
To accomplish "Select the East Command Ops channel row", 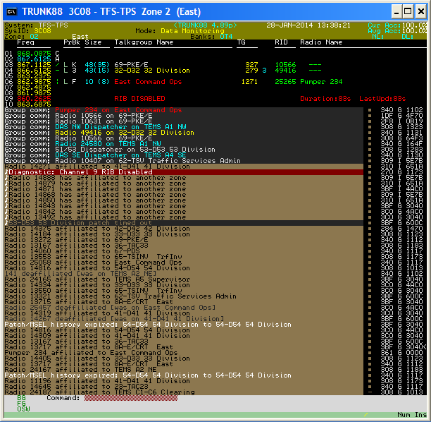I will pos(147,82).
